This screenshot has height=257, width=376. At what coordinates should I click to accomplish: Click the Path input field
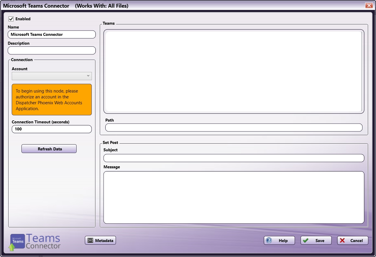(234, 127)
